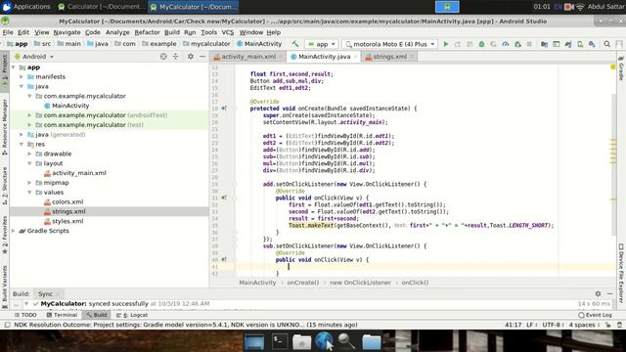
Task: Toggle the Terminal tool window button
Action: point(62,315)
